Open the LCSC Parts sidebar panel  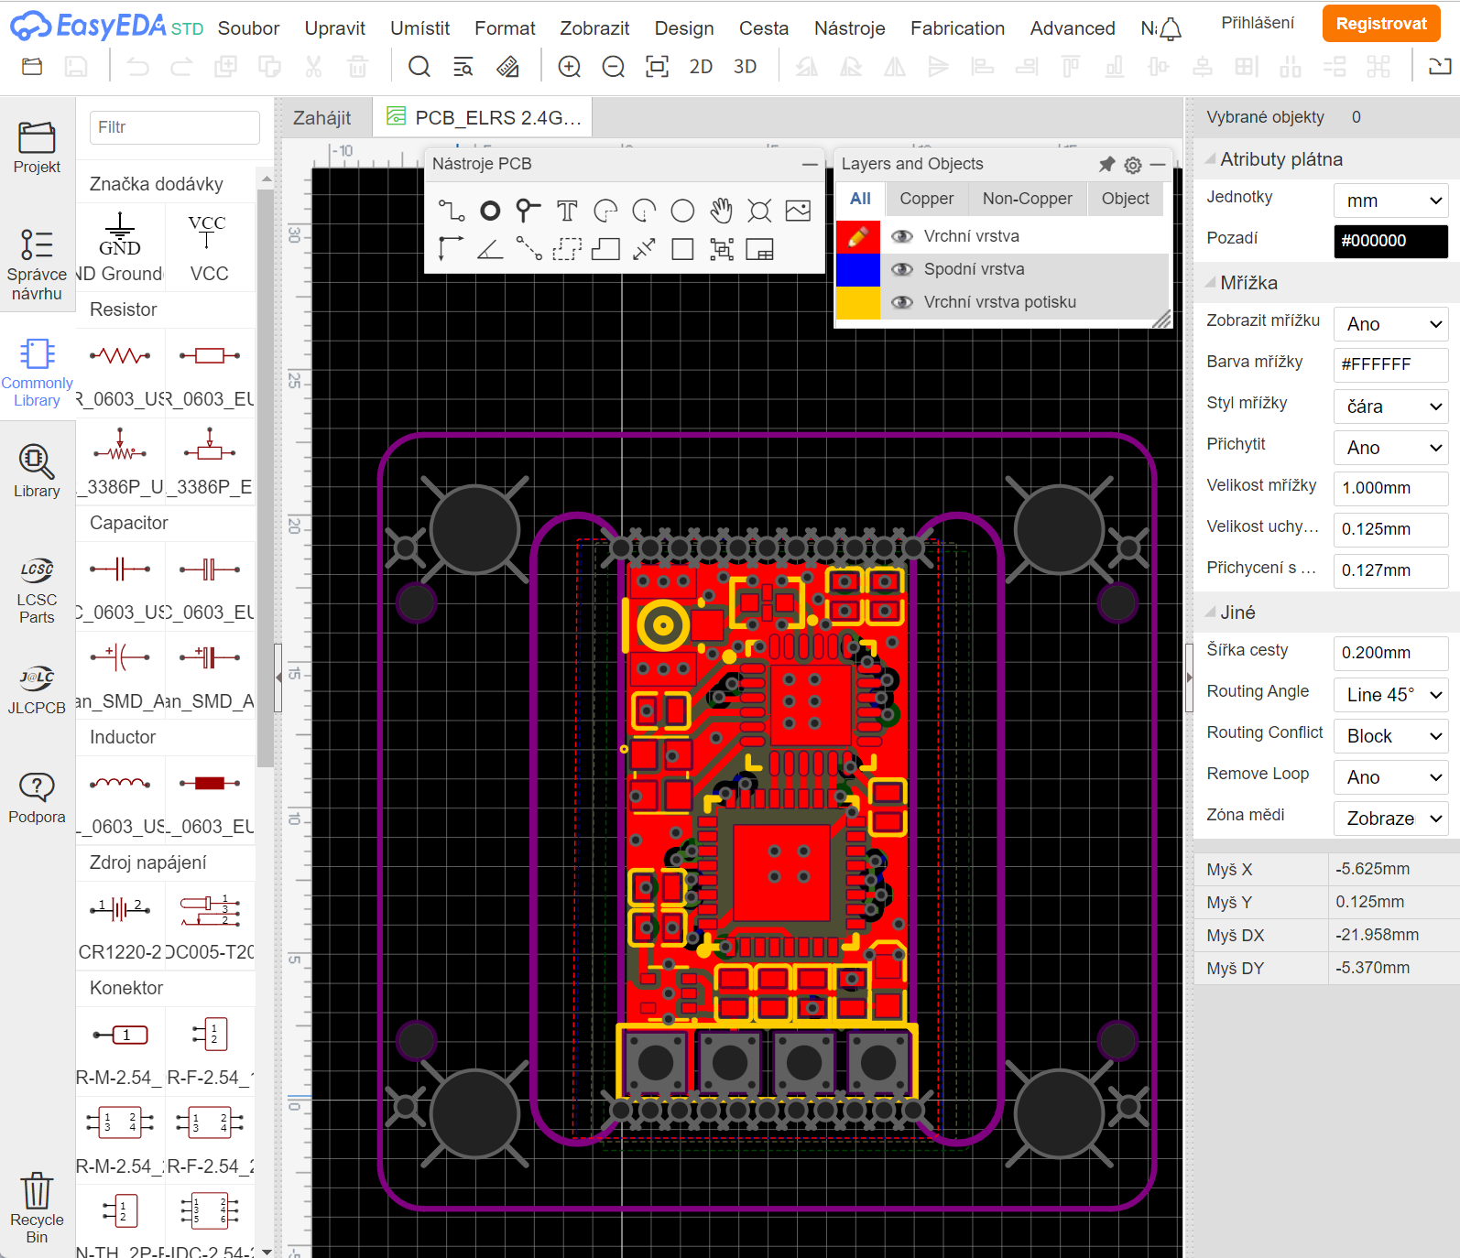pyautogui.click(x=37, y=590)
